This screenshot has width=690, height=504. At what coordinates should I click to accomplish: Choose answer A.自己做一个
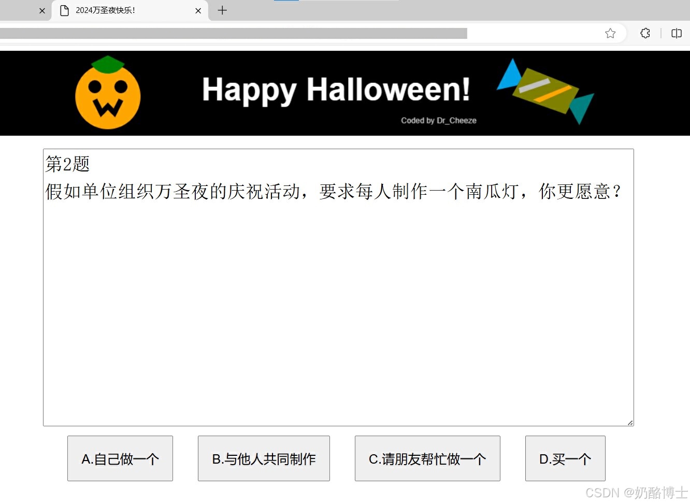(120, 458)
